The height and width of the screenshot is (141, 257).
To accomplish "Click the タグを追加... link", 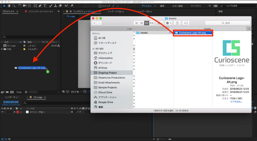I will click(236, 101).
